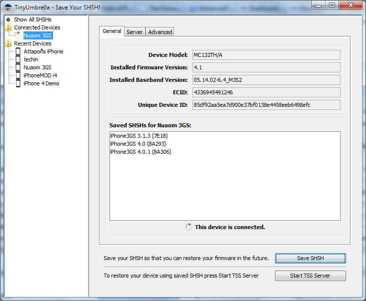Screen dimensions: 366x301
Task: Select connected device Nuaom 3GS
Action: click(x=37, y=35)
